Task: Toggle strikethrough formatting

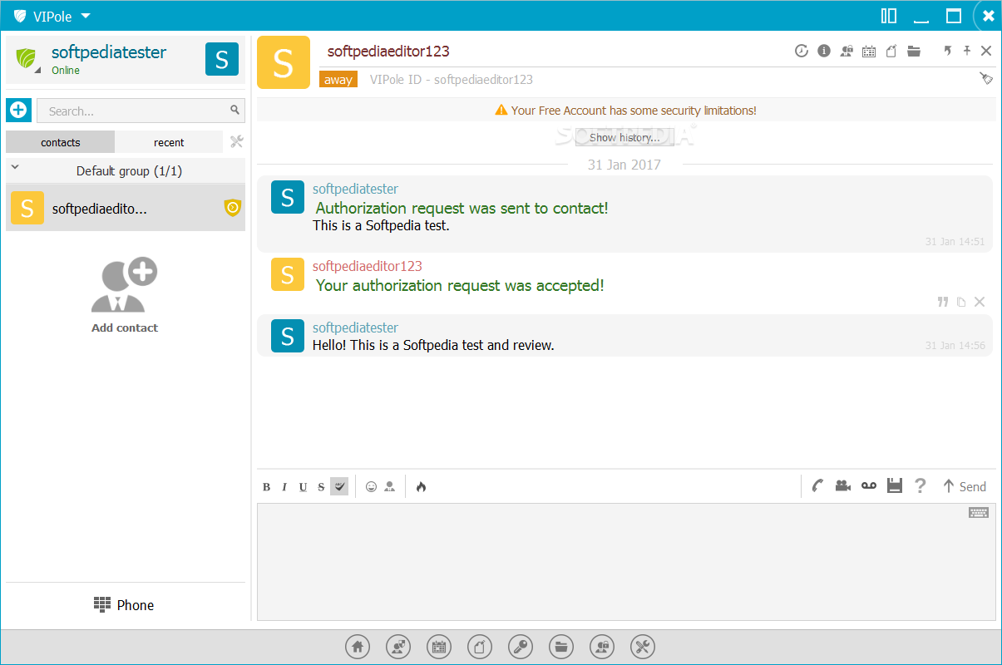Action: pos(321,487)
